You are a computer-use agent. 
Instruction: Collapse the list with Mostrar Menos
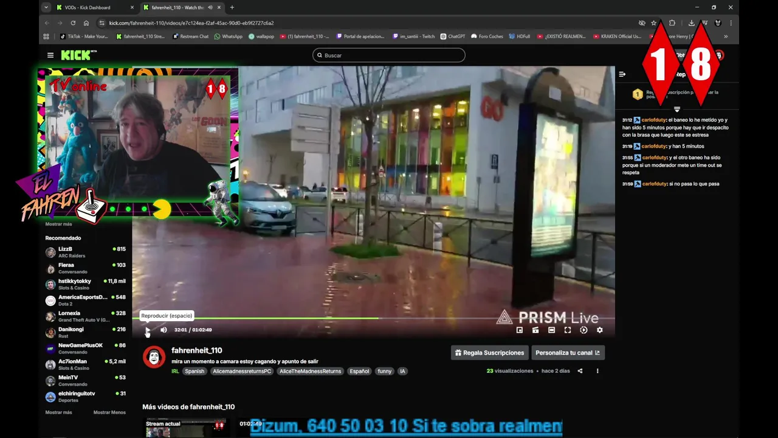[x=109, y=412]
